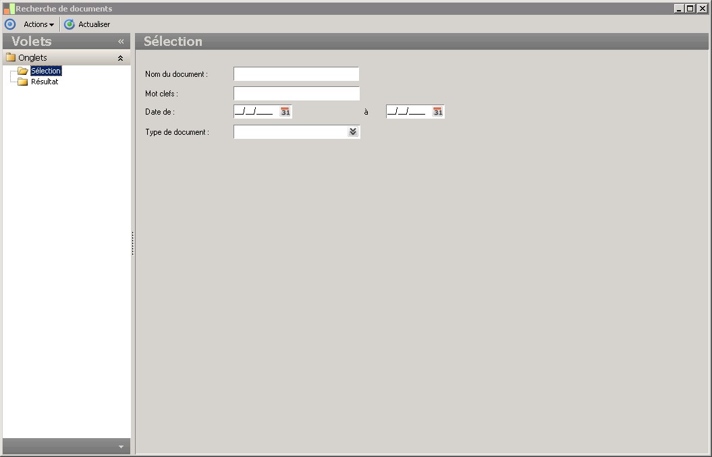
Task: Click the open folder icon beside Sélection
Action: click(x=23, y=71)
